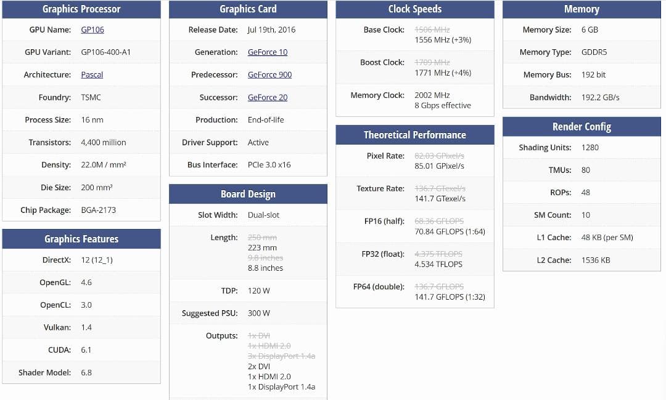Follow the GeForce 10 generation link
The height and width of the screenshot is (400, 666).
(x=268, y=52)
